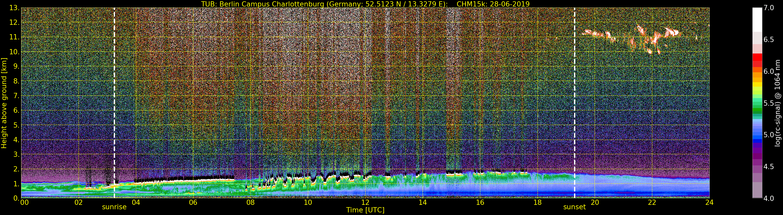Screen dimensions: 783x215
Task: Click the white dashed sunrise line
Action: click(x=114, y=91)
